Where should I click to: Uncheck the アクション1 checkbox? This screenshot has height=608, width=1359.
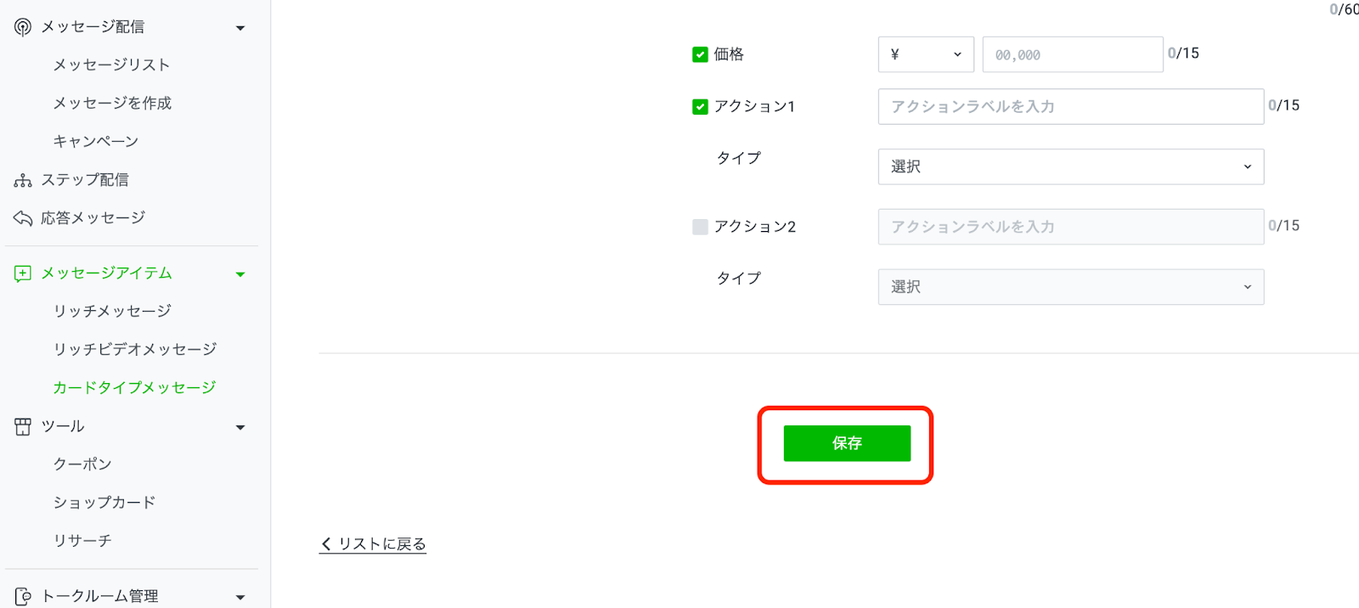pos(700,107)
